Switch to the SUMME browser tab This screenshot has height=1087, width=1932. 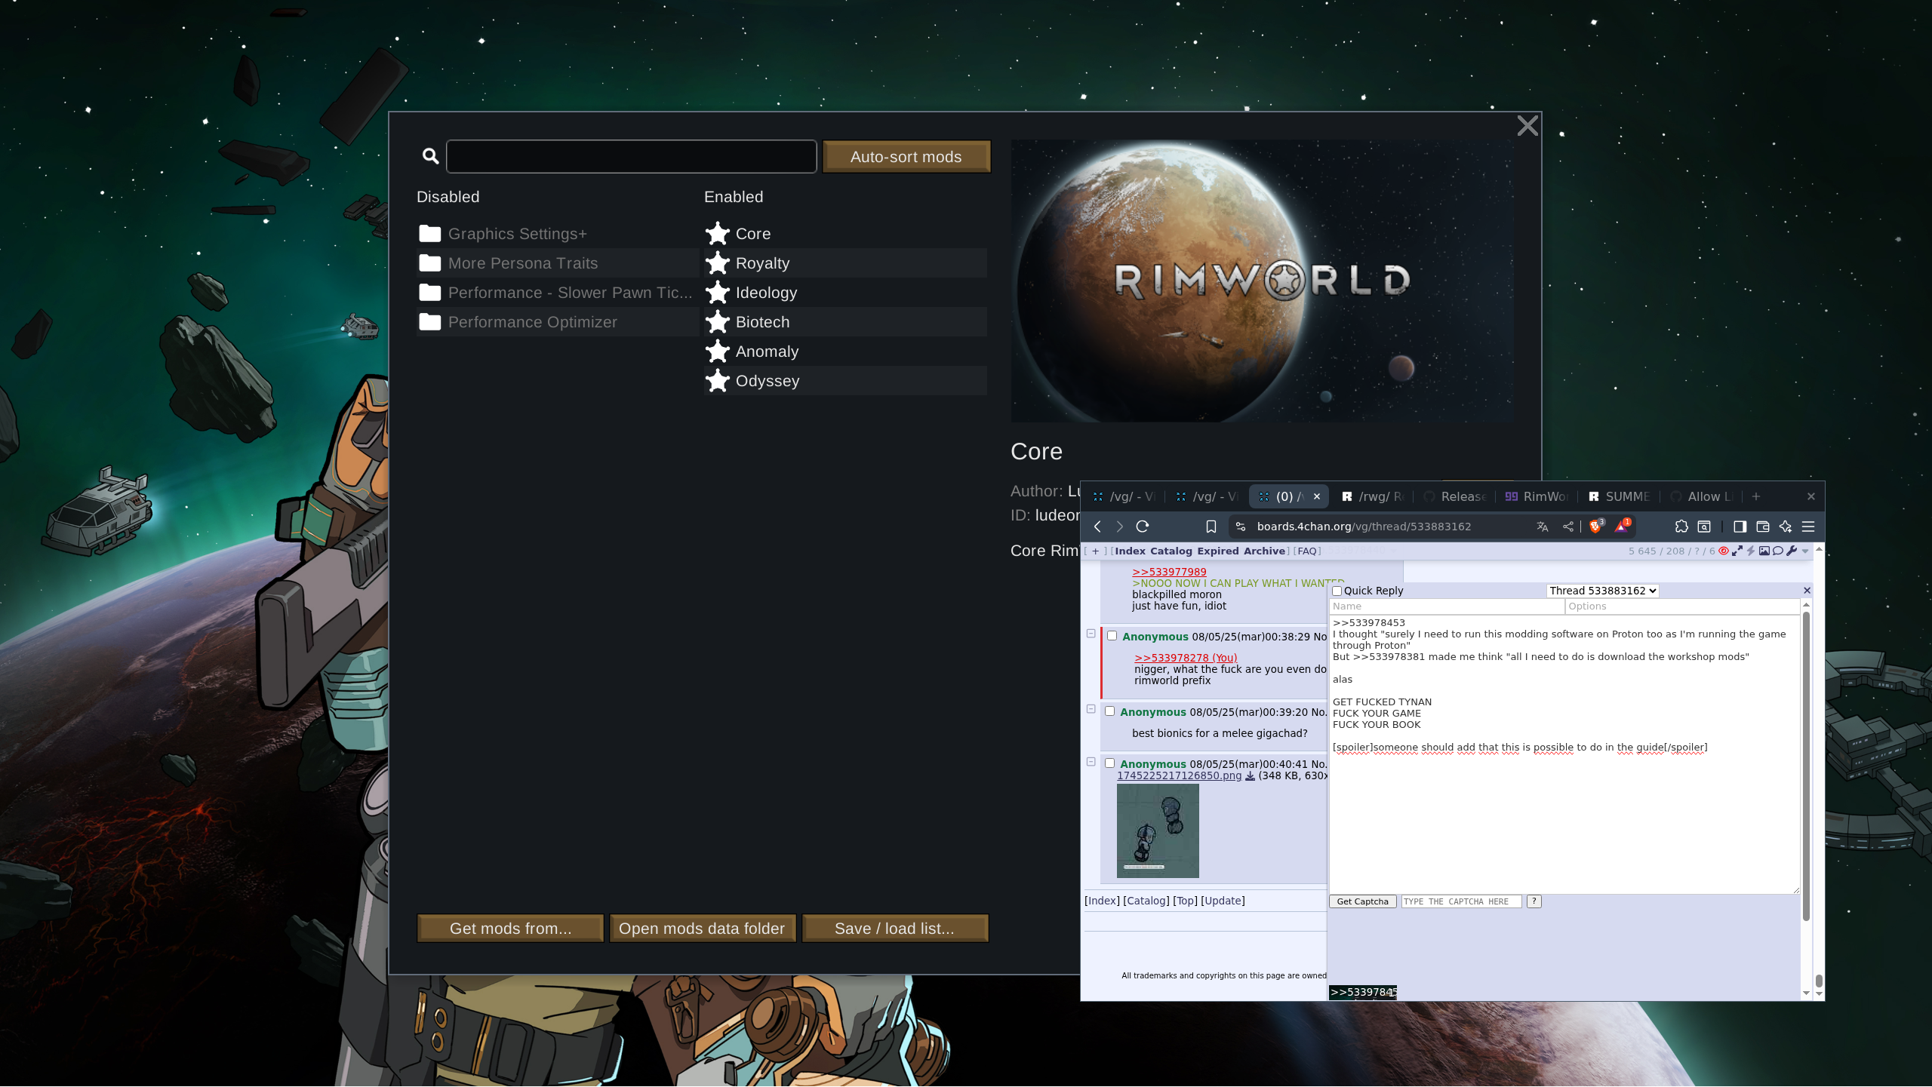[x=1620, y=496]
